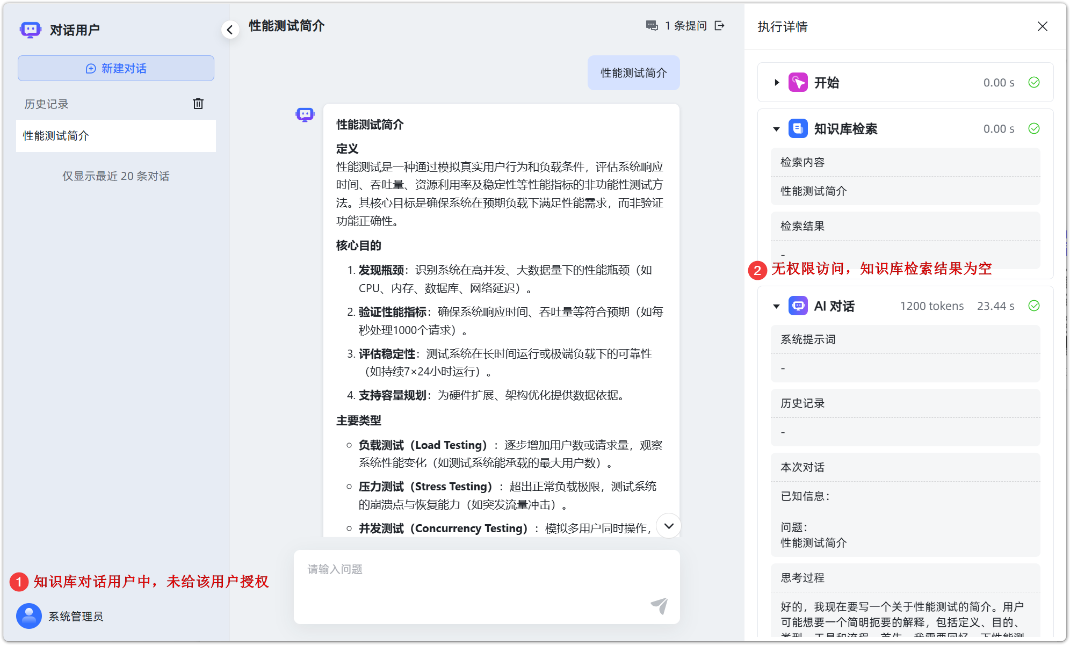Collapse the AI 对话 step details
The image size is (1070, 645).
776,306
